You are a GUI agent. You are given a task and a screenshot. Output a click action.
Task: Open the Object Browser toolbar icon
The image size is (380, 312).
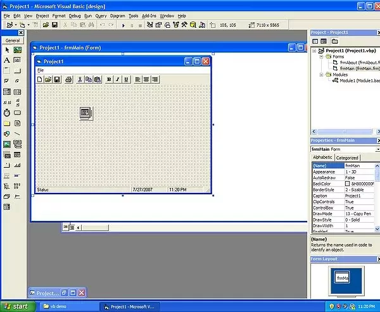[x=175, y=25]
